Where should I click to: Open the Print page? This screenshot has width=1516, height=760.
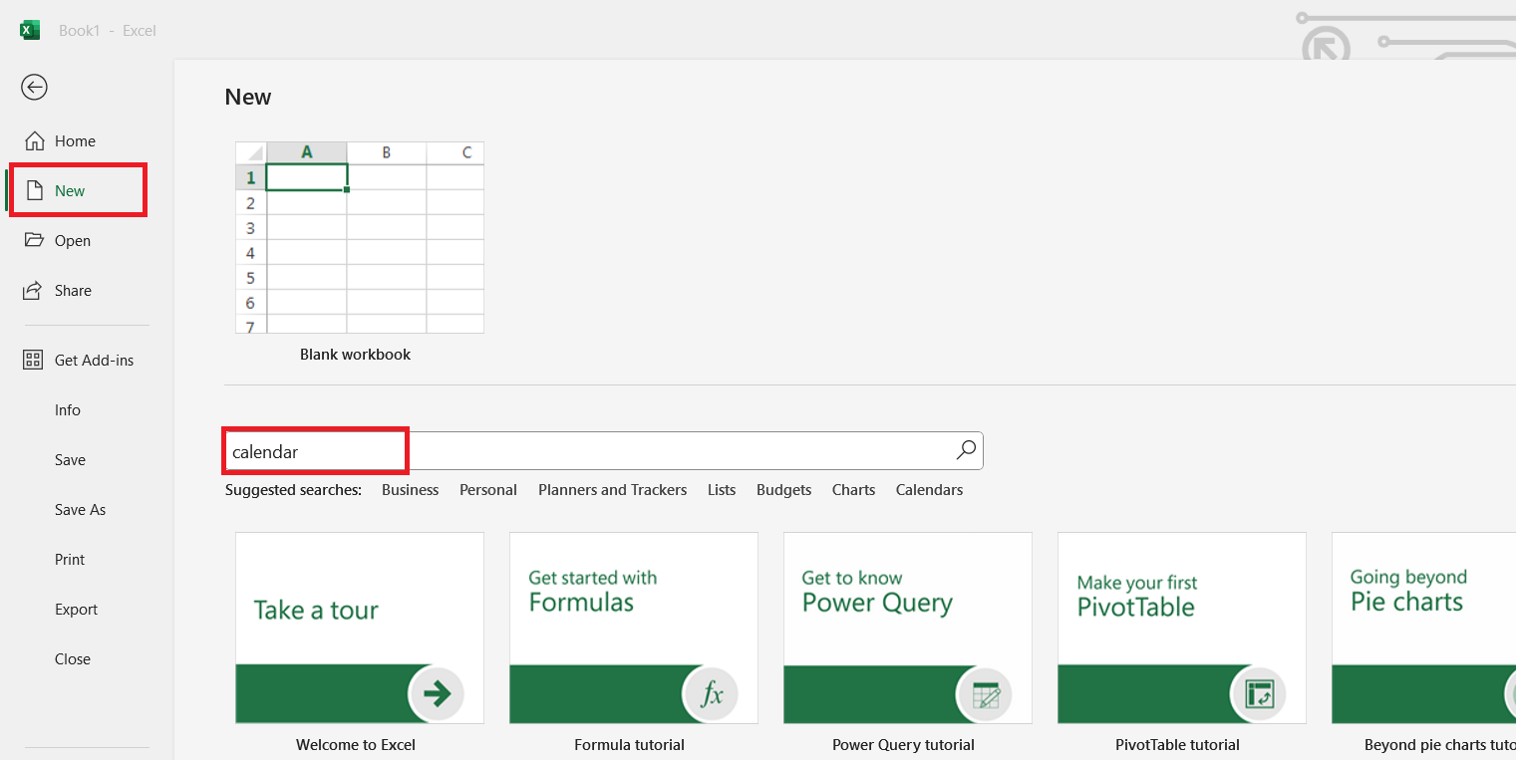click(x=70, y=559)
